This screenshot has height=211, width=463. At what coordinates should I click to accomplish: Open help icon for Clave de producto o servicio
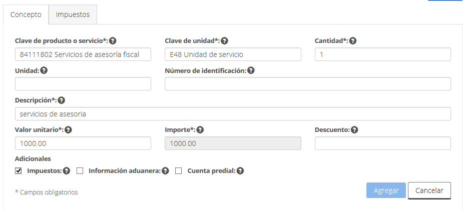click(113, 40)
